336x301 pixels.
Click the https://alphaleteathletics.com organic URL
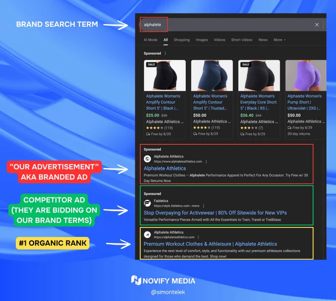click(174, 237)
